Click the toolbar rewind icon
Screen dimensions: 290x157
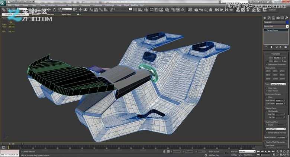pos(217,10)
